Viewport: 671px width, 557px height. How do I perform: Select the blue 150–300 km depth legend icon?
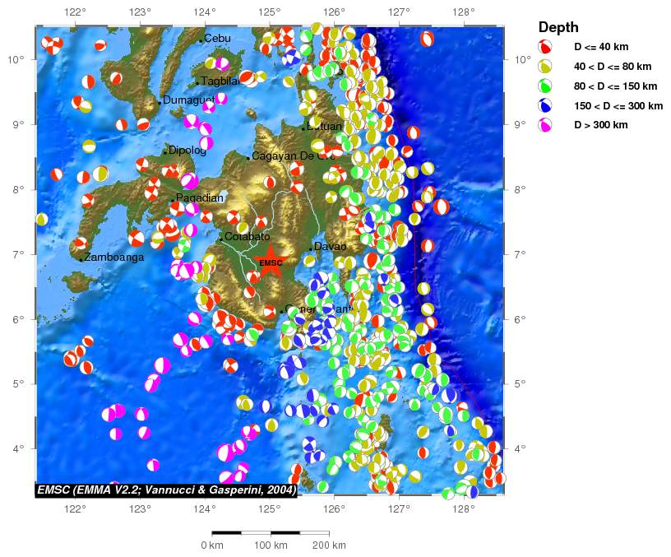coord(544,106)
